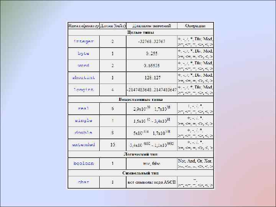Click 'все символы кода ASCII' cell

[151, 182]
